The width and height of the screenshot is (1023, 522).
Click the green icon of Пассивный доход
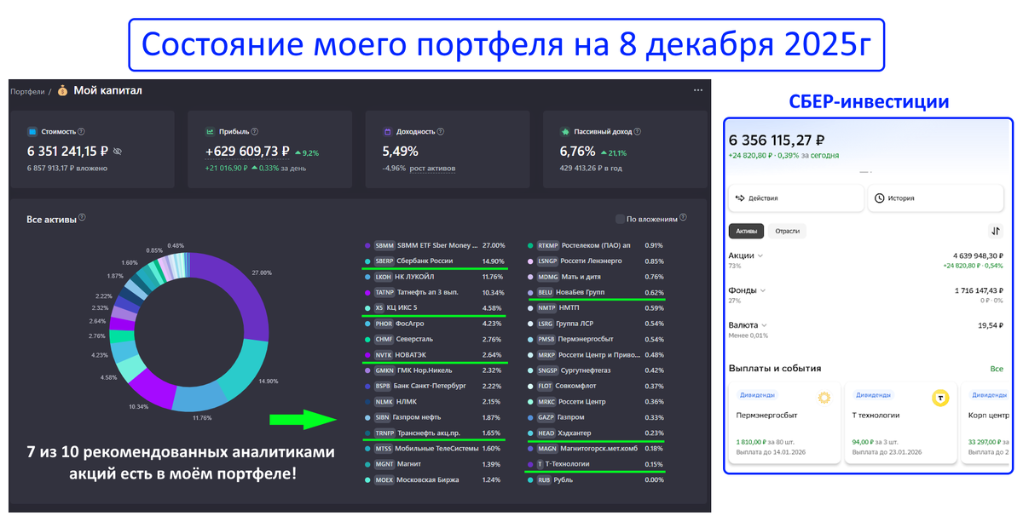[x=565, y=132]
